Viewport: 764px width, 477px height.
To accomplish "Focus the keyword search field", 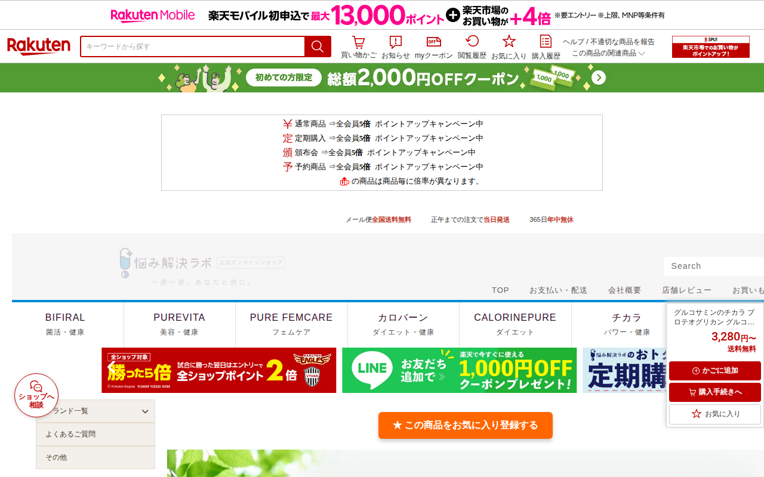I will [x=192, y=47].
